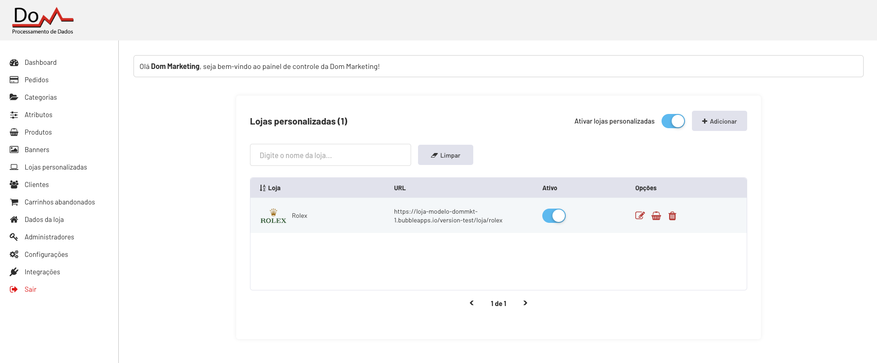877x363 pixels.
Task: Click the Carrinhos abandonados cart icon
Action: [14, 202]
